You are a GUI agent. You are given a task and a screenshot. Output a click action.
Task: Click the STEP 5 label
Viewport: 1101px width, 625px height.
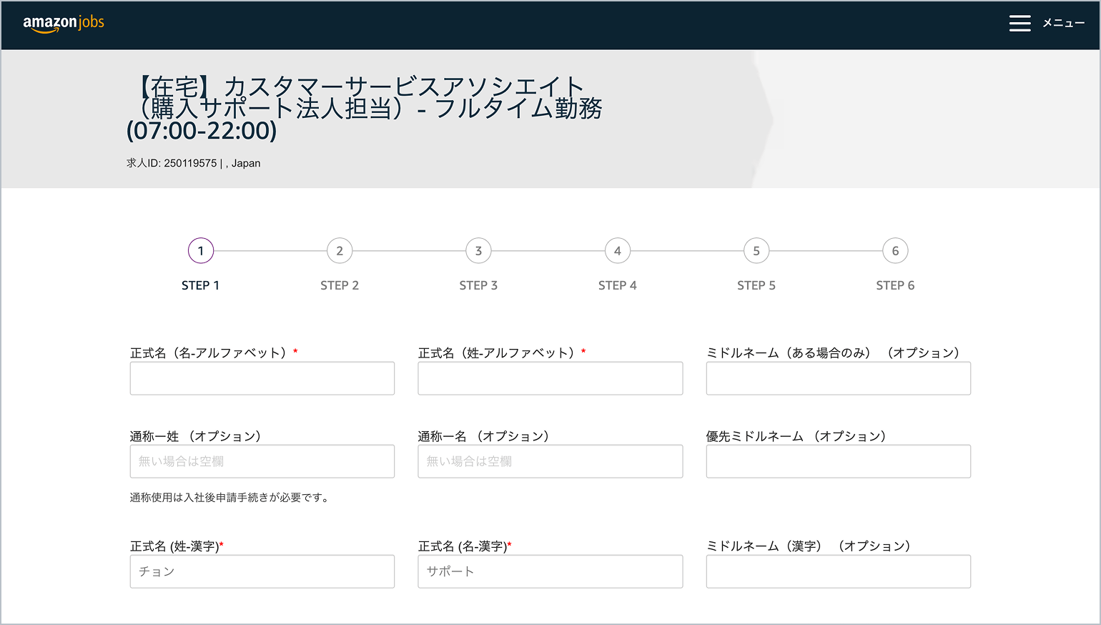tap(756, 285)
